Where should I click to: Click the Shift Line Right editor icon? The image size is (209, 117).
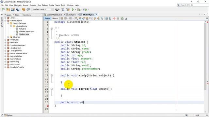click(110, 19)
